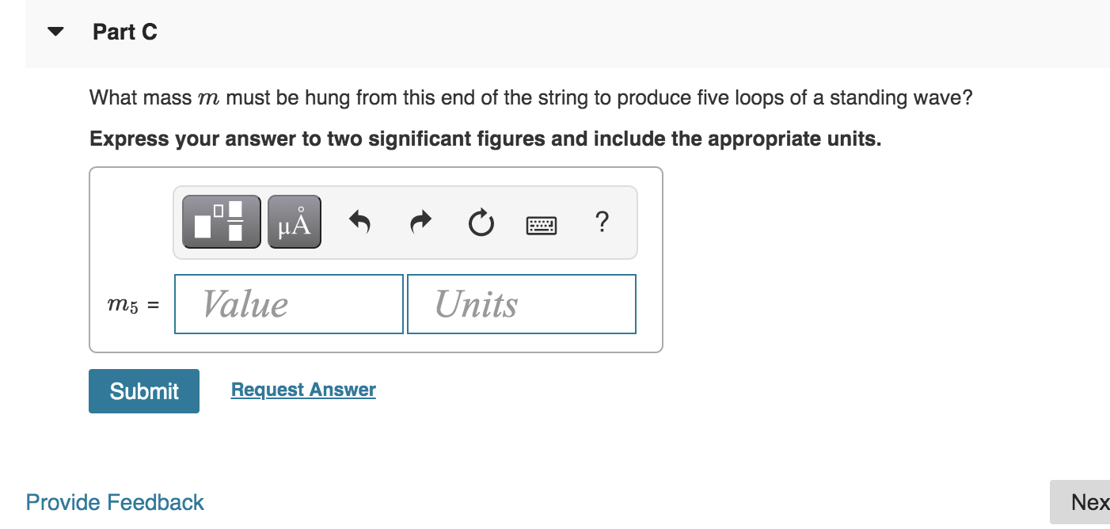This screenshot has width=1110, height=529.
Task: Open the equation template palette
Action: coord(221,222)
